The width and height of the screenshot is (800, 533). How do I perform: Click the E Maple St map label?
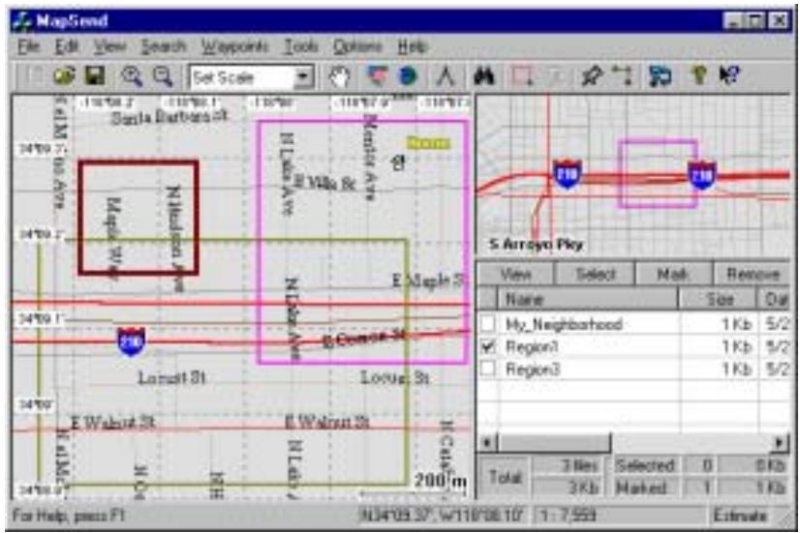[x=428, y=281]
